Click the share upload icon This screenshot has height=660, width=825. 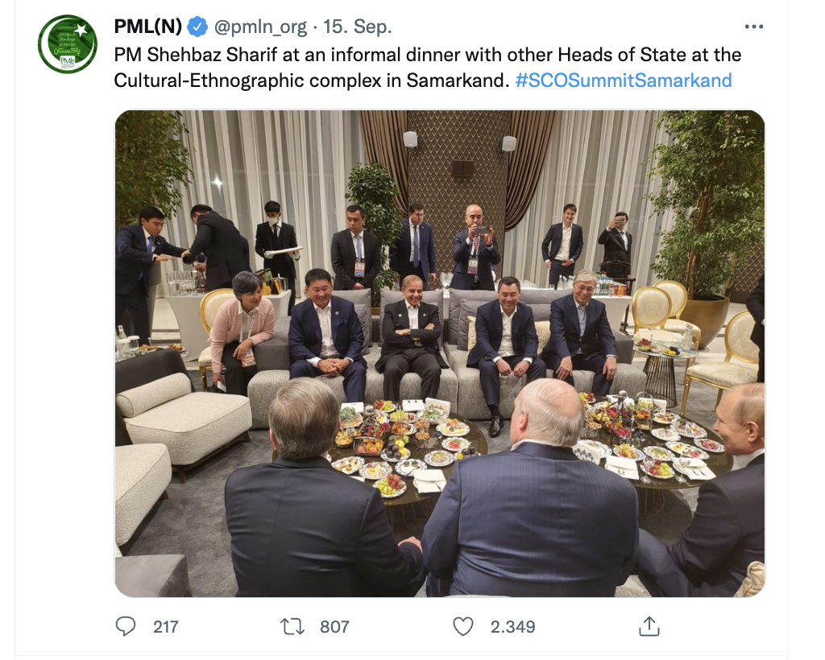tap(649, 626)
